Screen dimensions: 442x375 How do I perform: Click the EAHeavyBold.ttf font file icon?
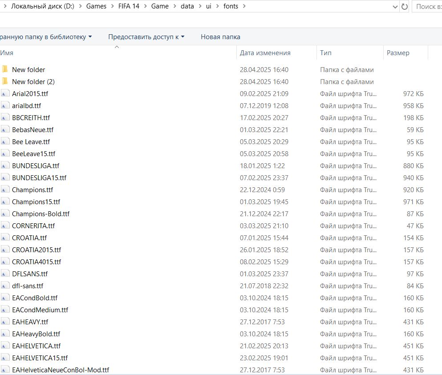click(x=5, y=334)
